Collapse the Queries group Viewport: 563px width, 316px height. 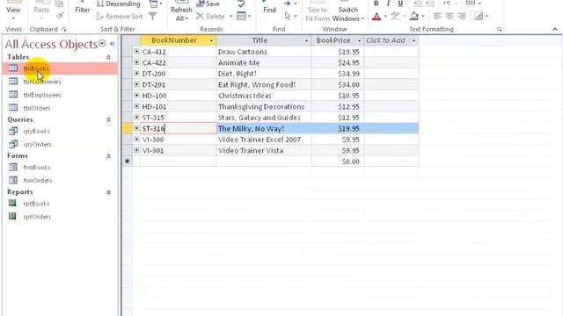click(108, 119)
